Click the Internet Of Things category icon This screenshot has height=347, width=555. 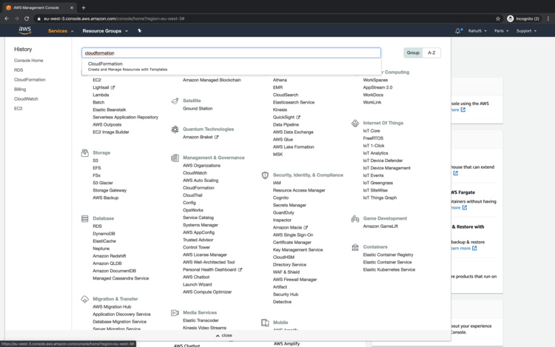[x=355, y=123]
